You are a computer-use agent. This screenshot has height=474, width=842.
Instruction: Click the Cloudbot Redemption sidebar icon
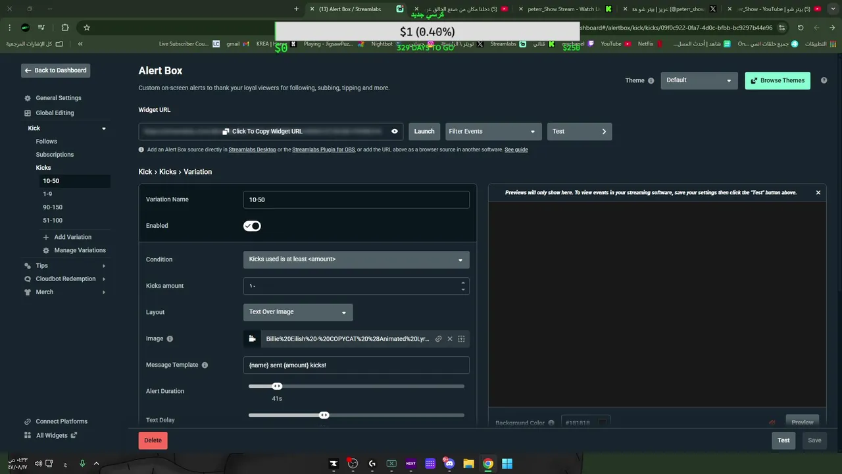[28, 279]
